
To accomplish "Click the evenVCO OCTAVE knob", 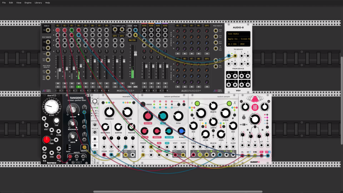I will click(52, 106).
